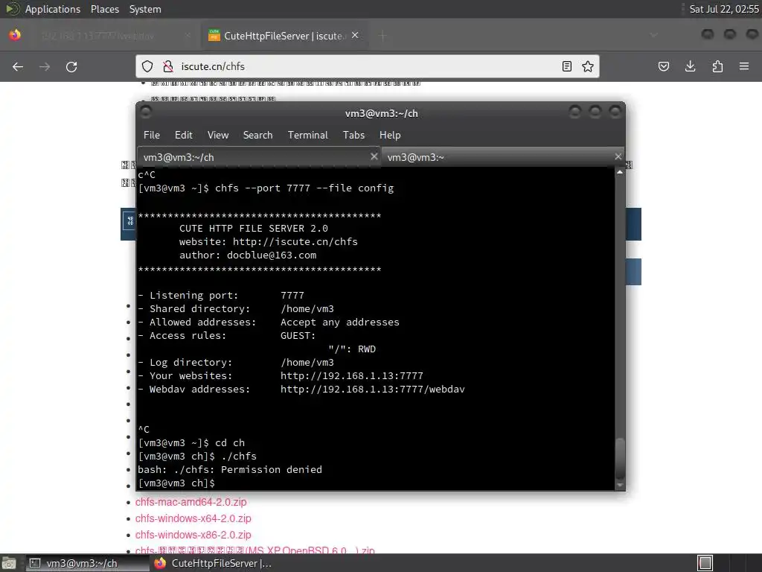Click terminal window menu icon in titlebar
The image size is (762, 572).
pyautogui.click(x=145, y=112)
